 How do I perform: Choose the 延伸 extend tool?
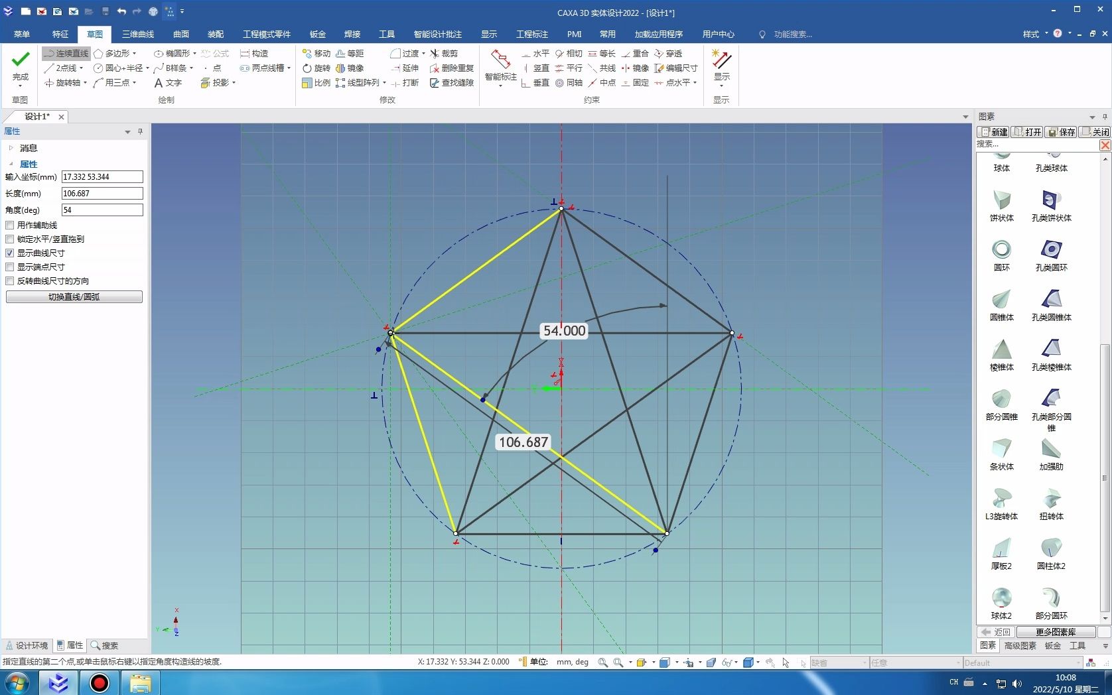(405, 68)
